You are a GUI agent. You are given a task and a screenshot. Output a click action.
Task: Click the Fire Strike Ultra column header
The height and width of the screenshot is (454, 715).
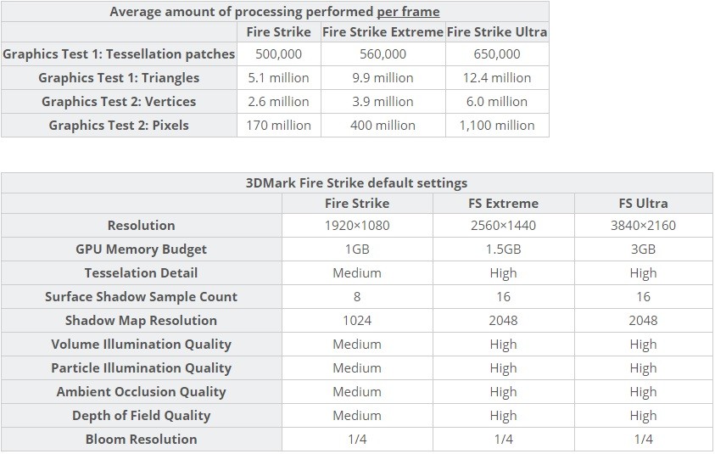(497, 32)
